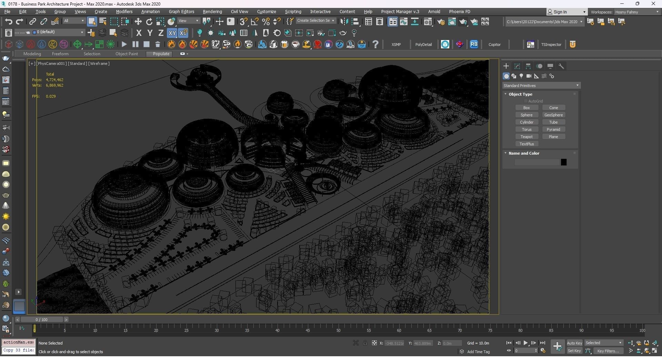Open the Arnold menu
The width and height of the screenshot is (662, 359).
(434, 12)
